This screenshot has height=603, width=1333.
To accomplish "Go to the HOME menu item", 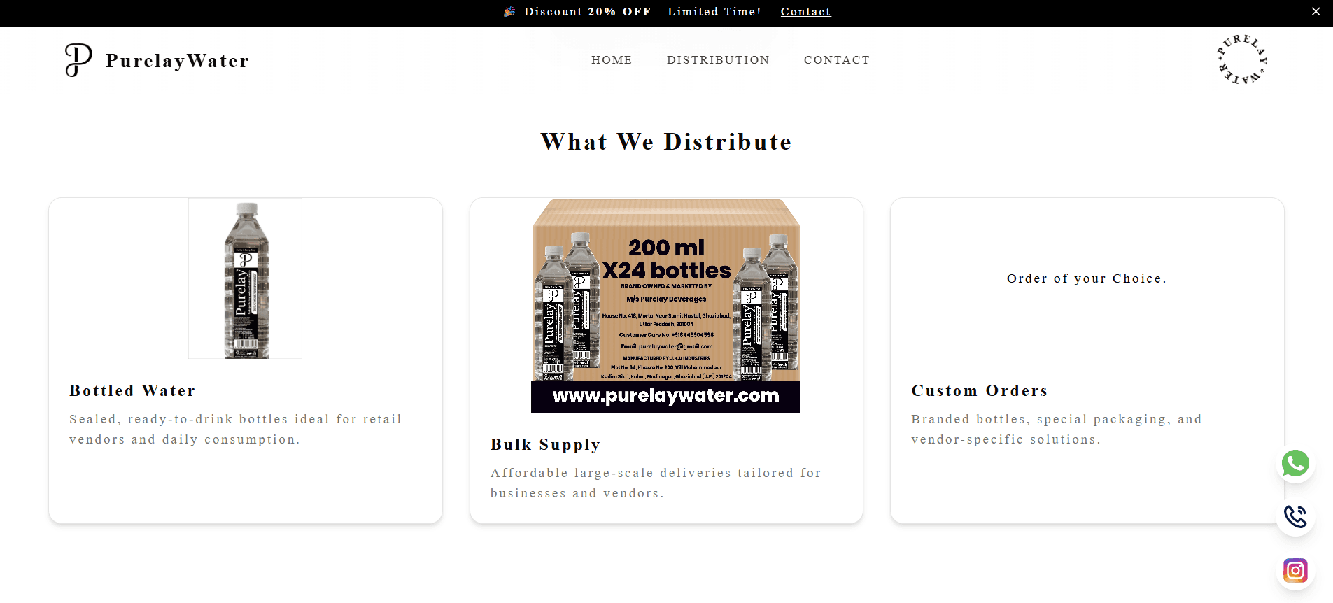I will (612, 60).
